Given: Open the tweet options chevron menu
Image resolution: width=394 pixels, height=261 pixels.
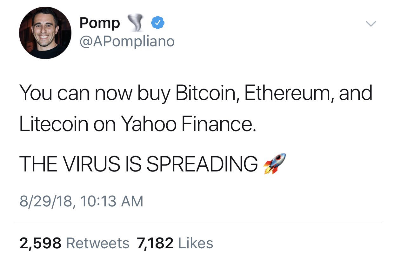Looking at the screenshot, I should [371, 23].
